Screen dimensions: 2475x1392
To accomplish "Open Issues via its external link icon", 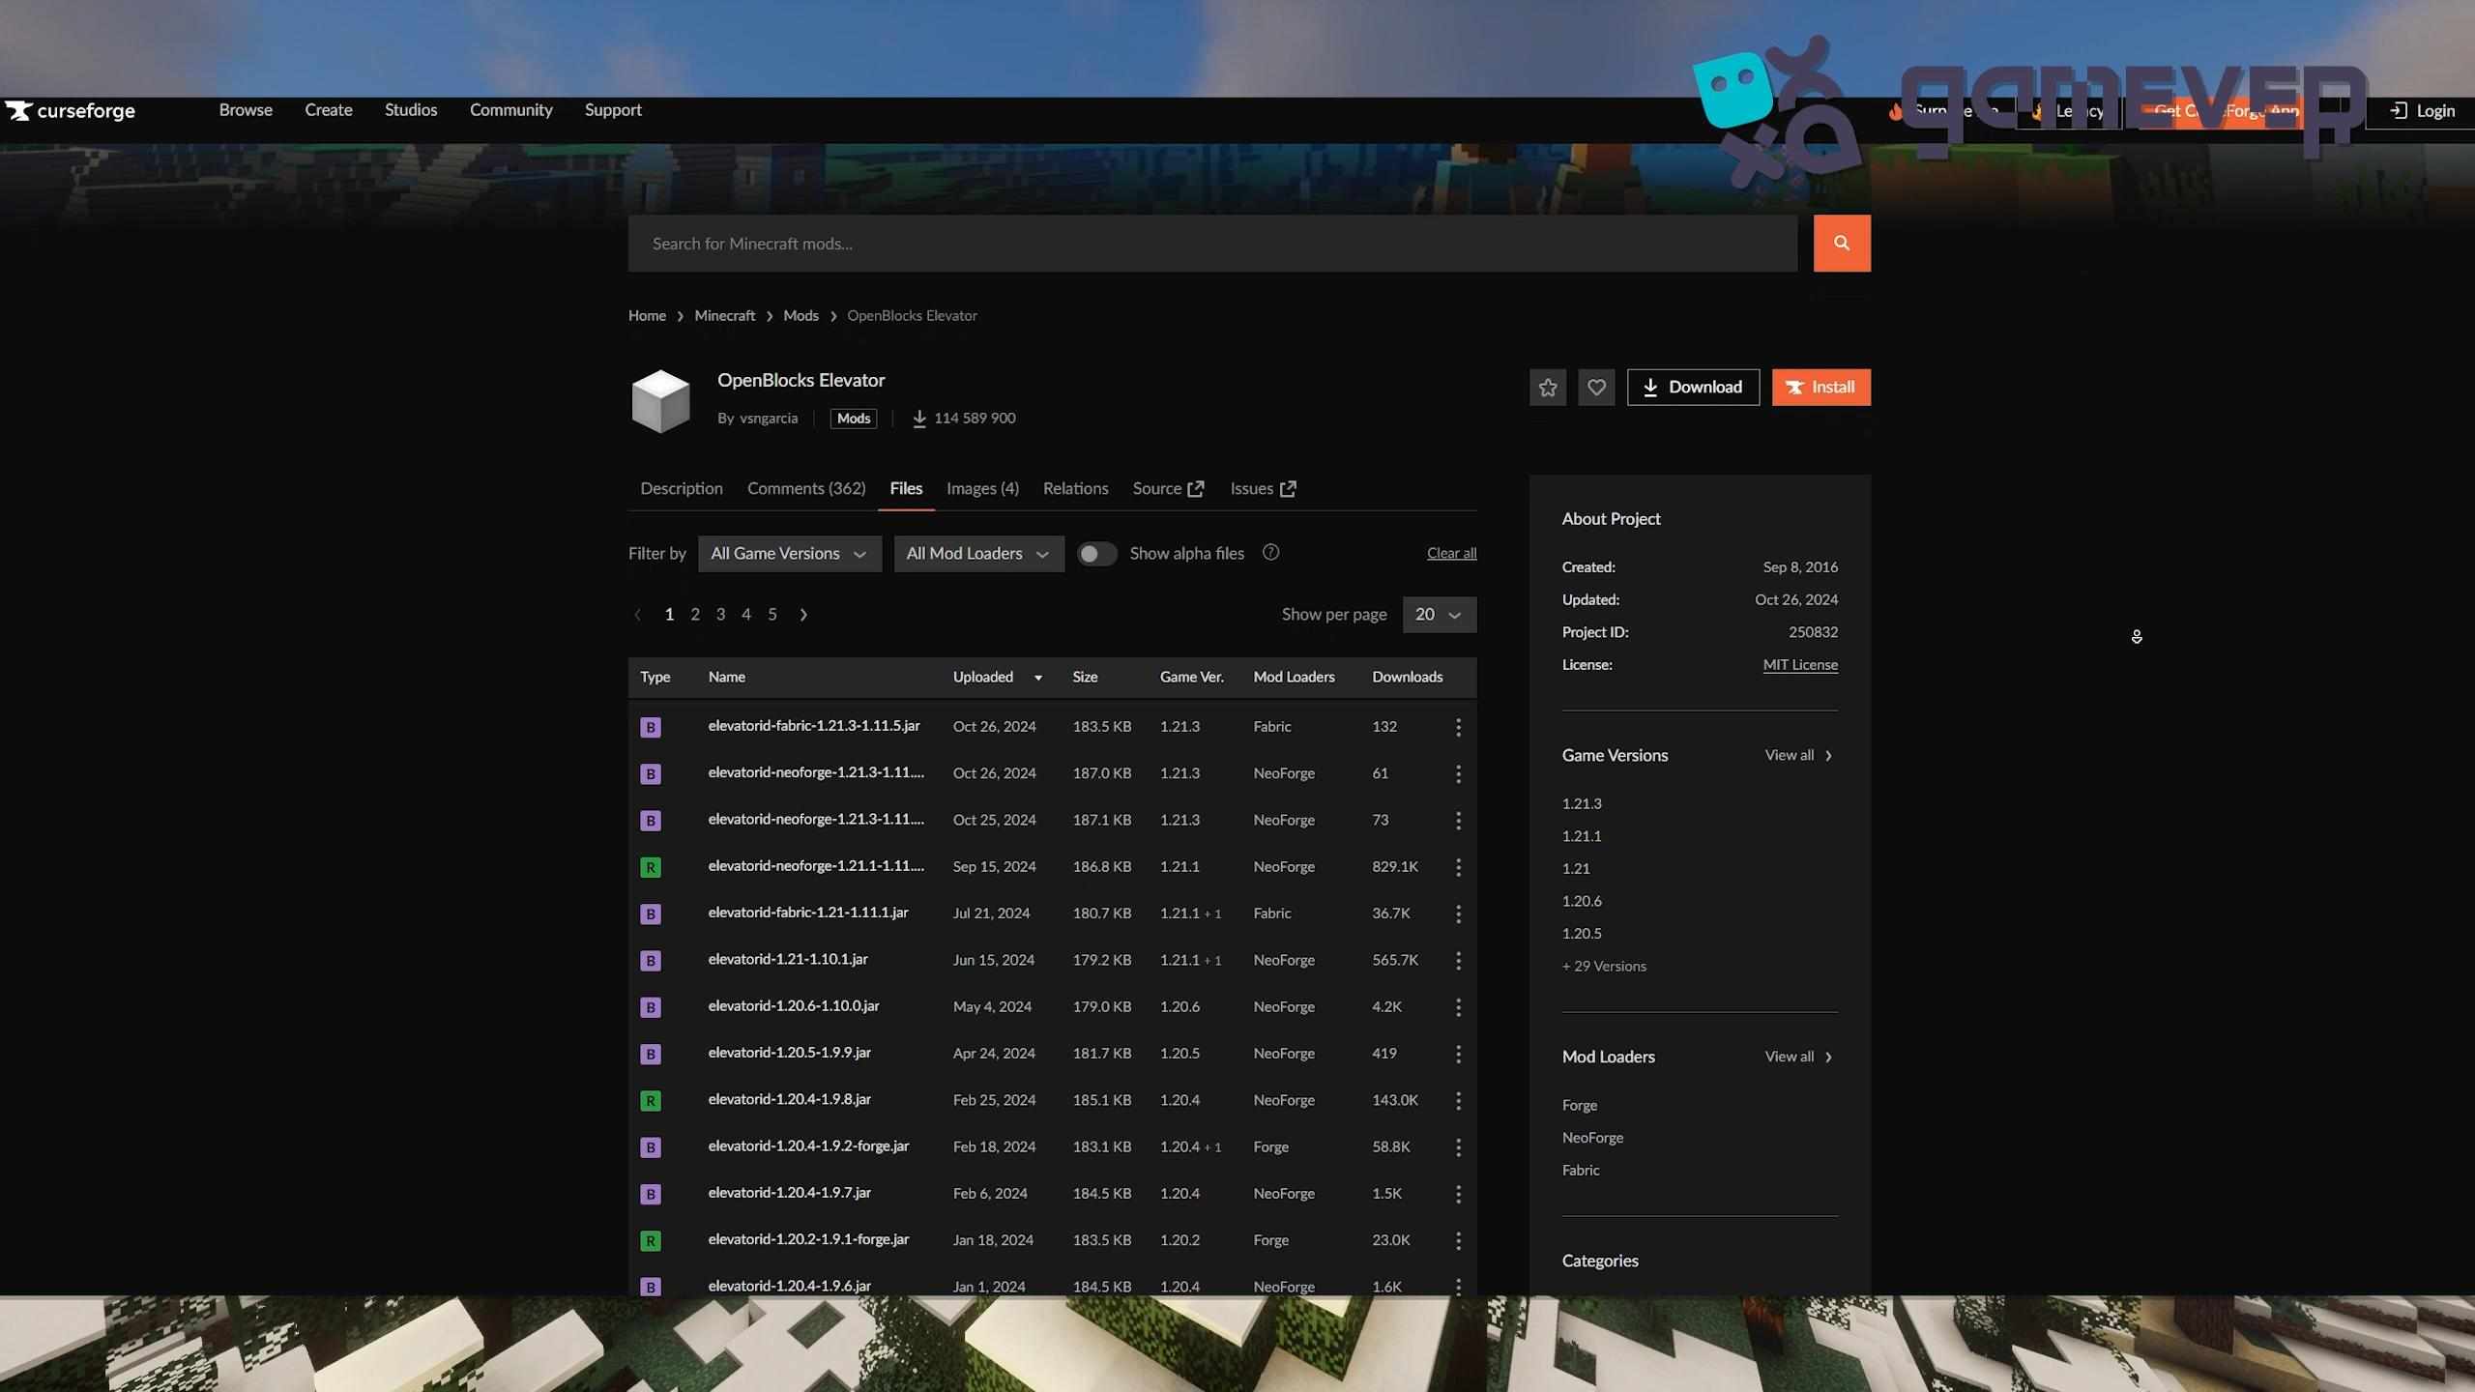I will point(1288,488).
